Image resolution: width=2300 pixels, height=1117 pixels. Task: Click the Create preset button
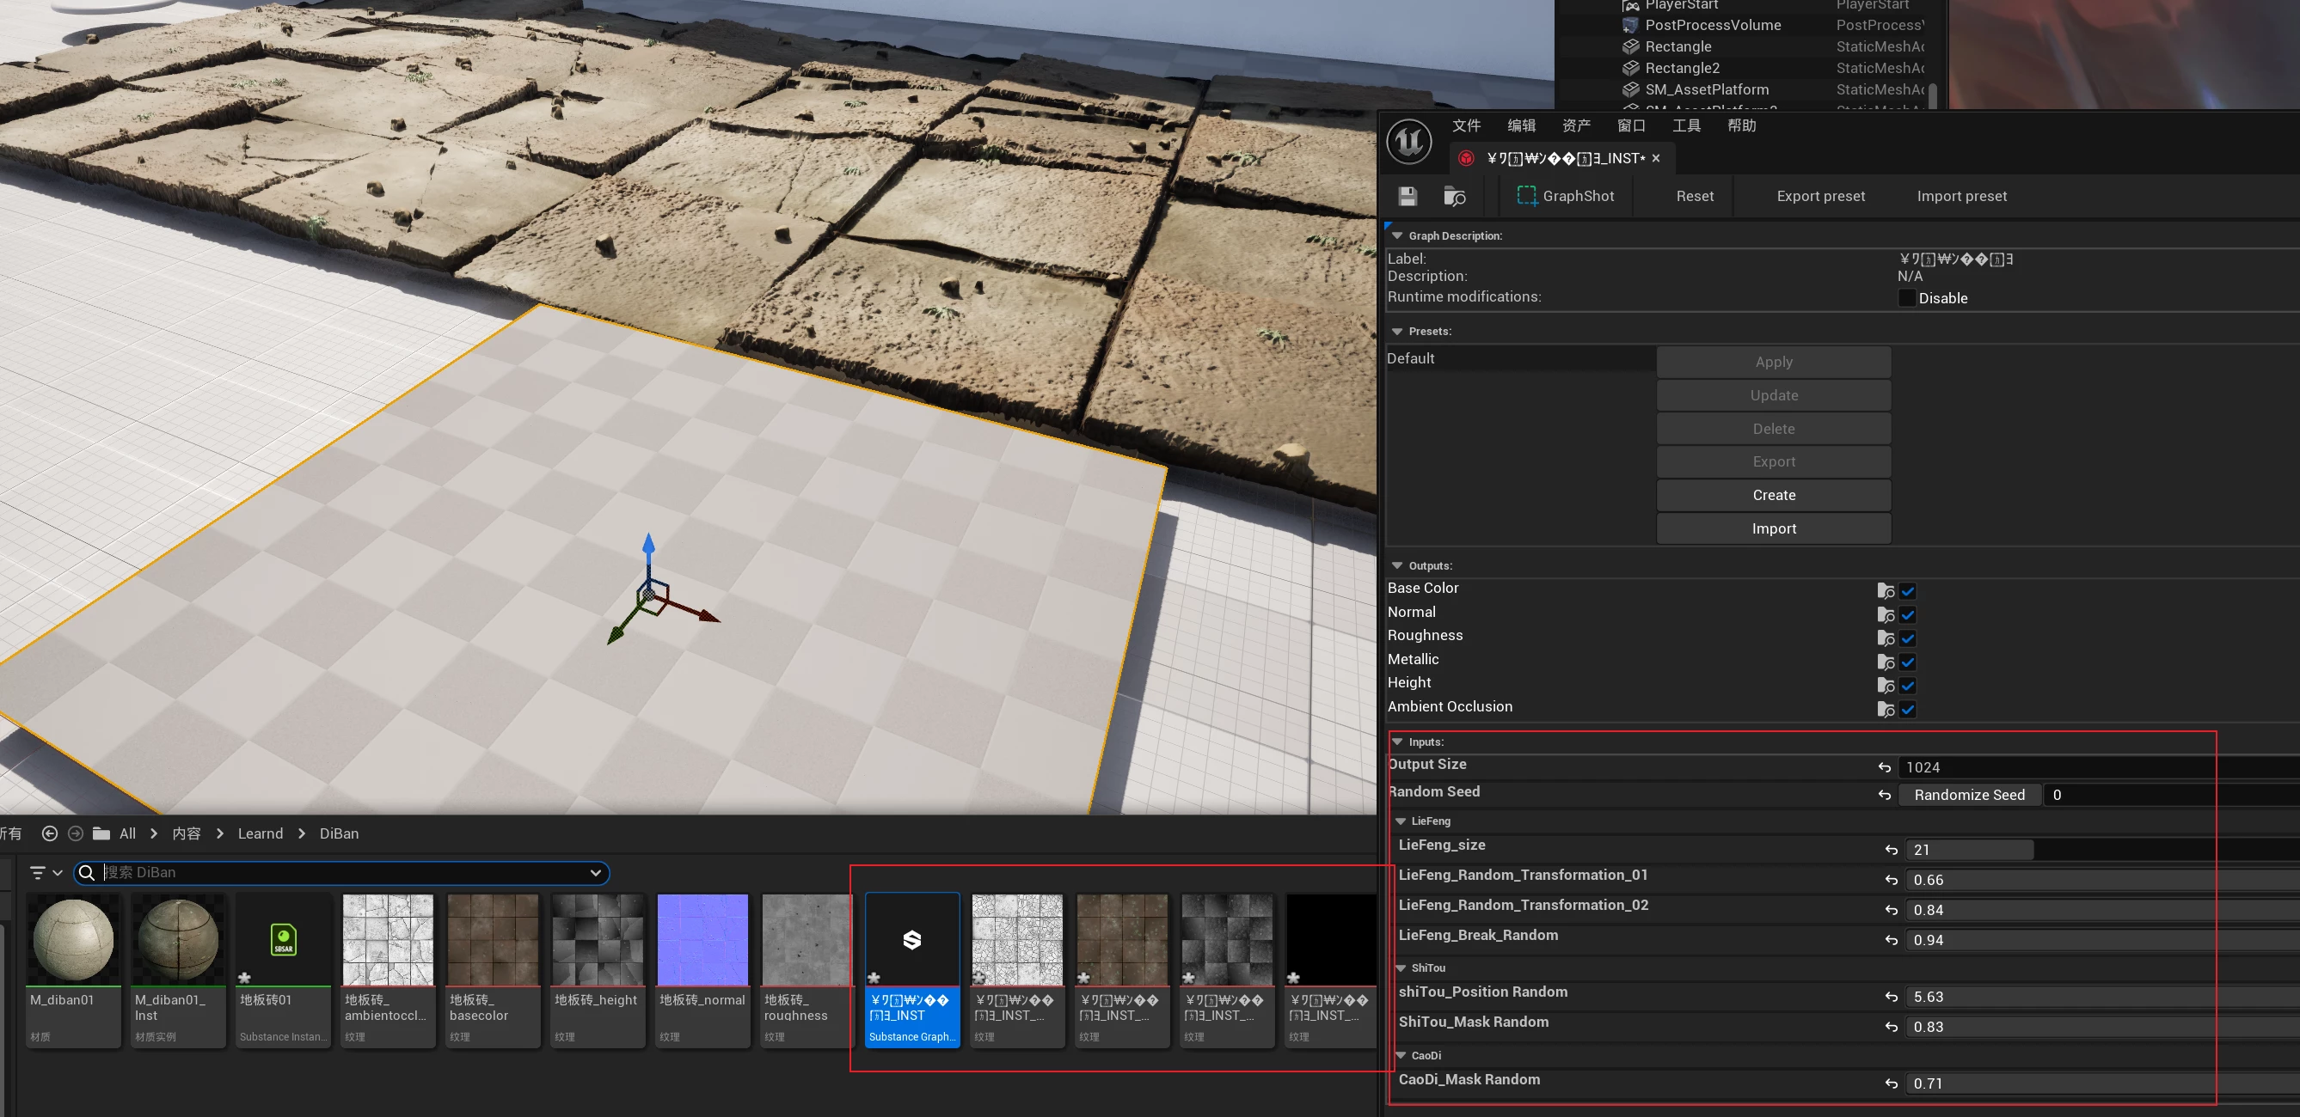1773,495
